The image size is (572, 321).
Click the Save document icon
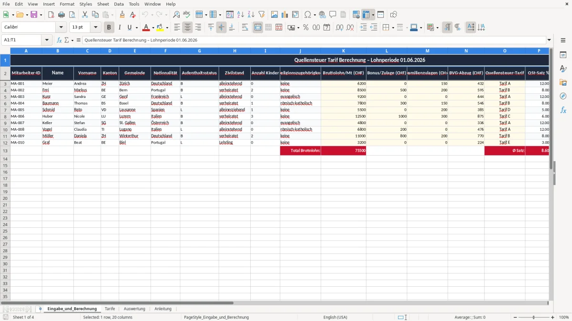[x=34, y=15]
